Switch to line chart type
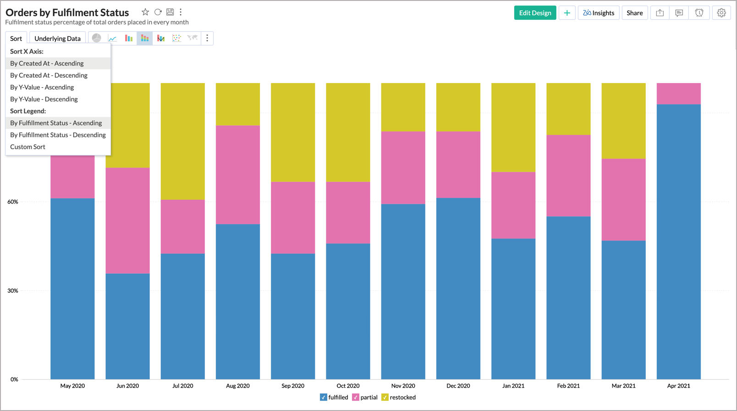The width and height of the screenshot is (737, 411). click(112, 38)
